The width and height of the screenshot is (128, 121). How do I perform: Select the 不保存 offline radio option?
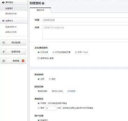(38, 103)
